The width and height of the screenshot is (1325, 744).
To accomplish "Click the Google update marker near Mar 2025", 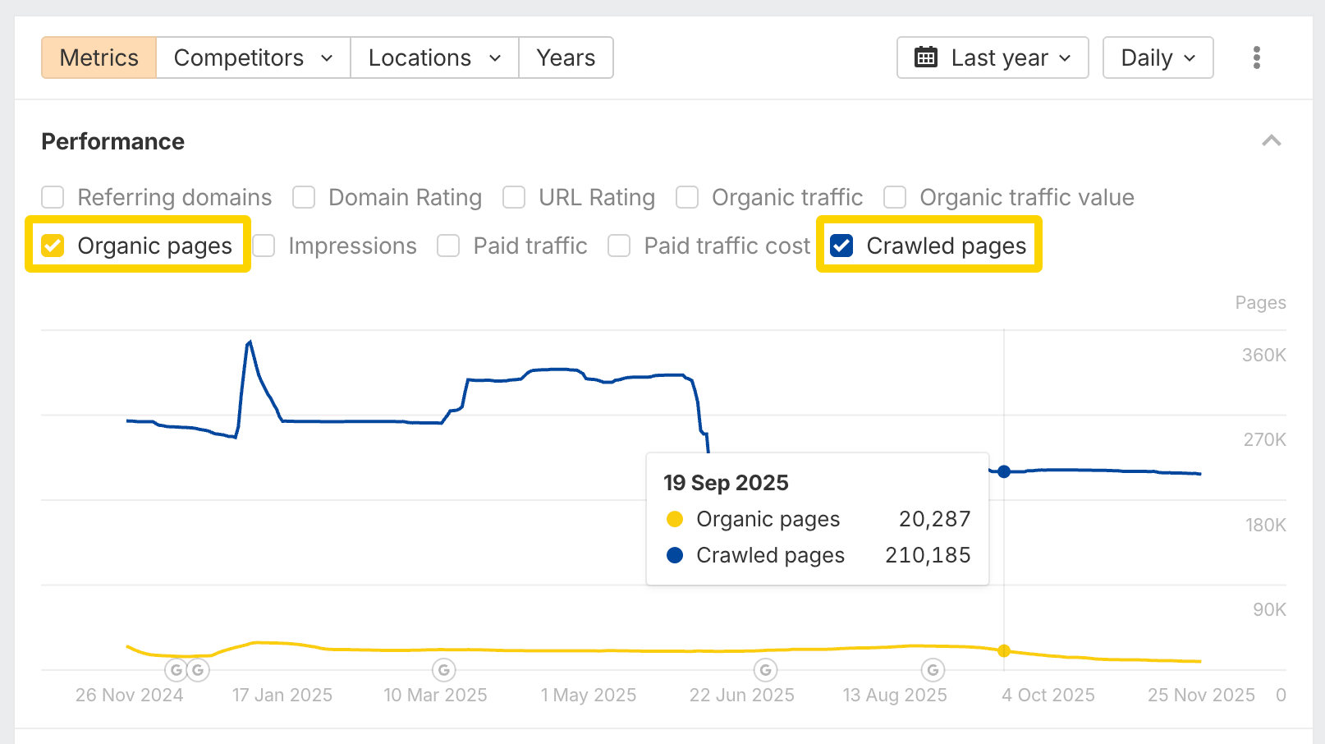I will (444, 670).
